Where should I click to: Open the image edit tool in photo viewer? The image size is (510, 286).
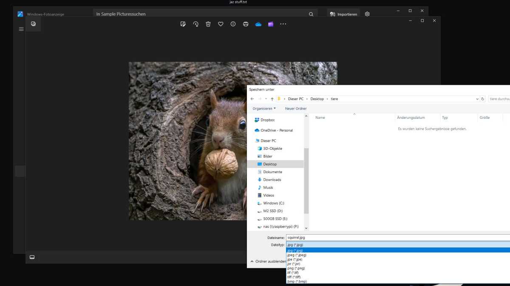click(183, 24)
